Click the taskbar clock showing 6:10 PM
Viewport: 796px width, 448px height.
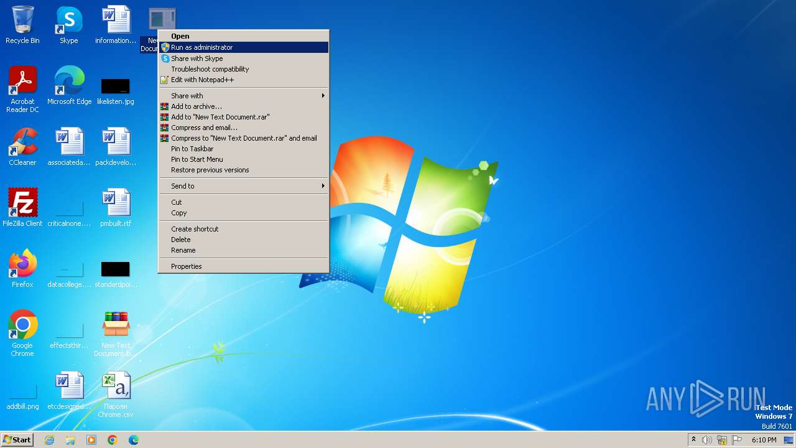click(764, 440)
